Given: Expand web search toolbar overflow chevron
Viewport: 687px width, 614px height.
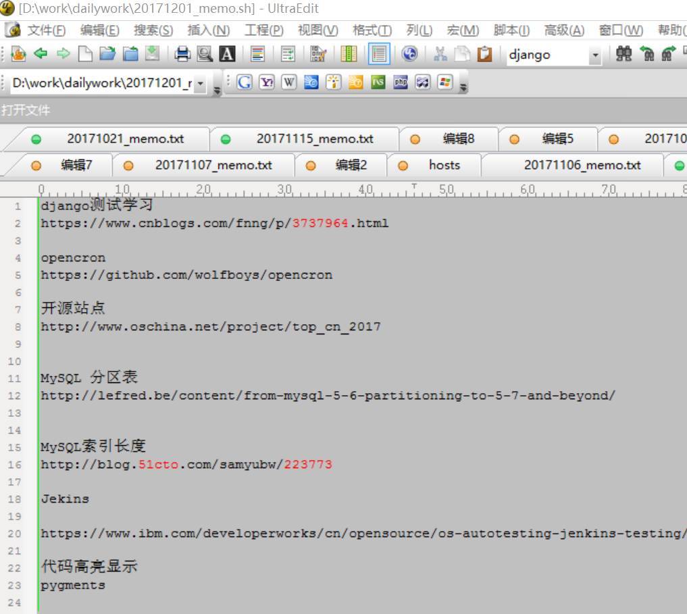Looking at the screenshot, I should (x=463, y=86).
